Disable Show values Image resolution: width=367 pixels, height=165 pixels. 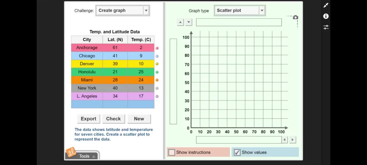237,152
